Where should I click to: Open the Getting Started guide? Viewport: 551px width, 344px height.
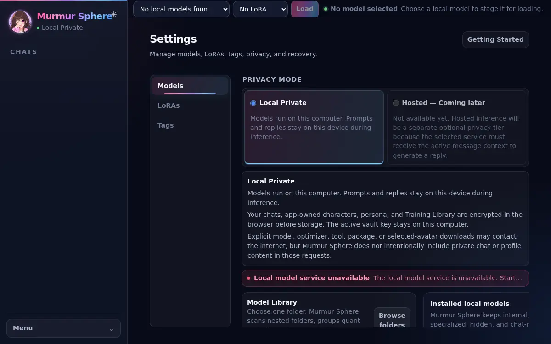[x=495, y=39]
